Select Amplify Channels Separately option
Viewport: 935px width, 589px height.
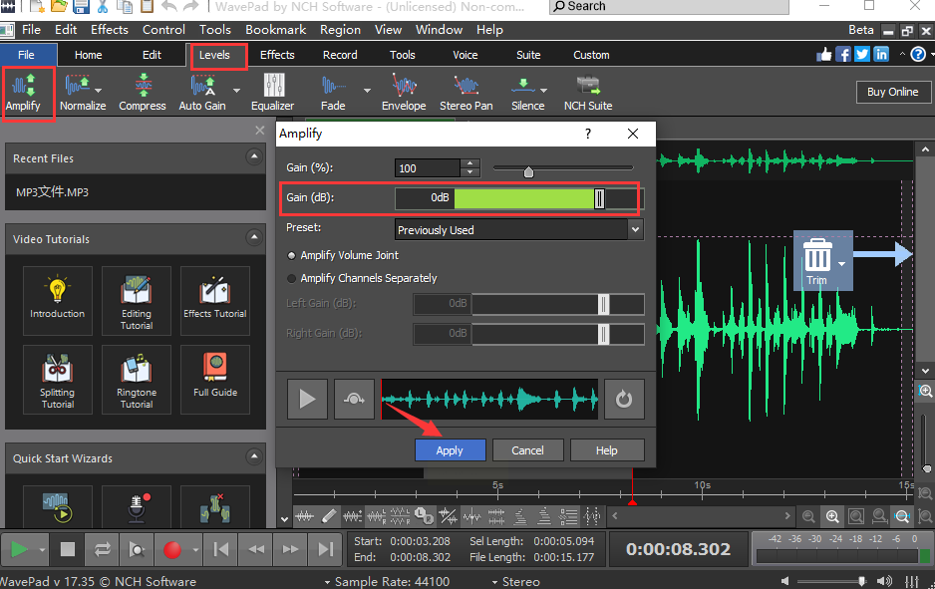pos(292,278)
